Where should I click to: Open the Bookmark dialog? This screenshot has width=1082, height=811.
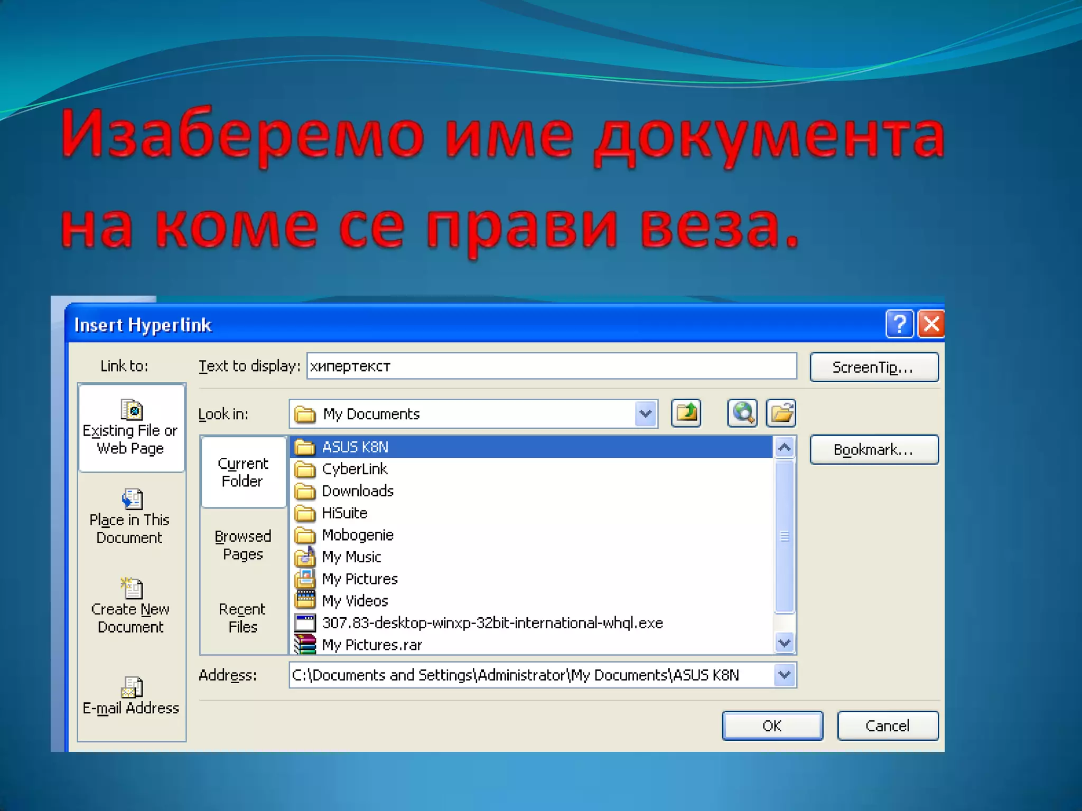873,450
